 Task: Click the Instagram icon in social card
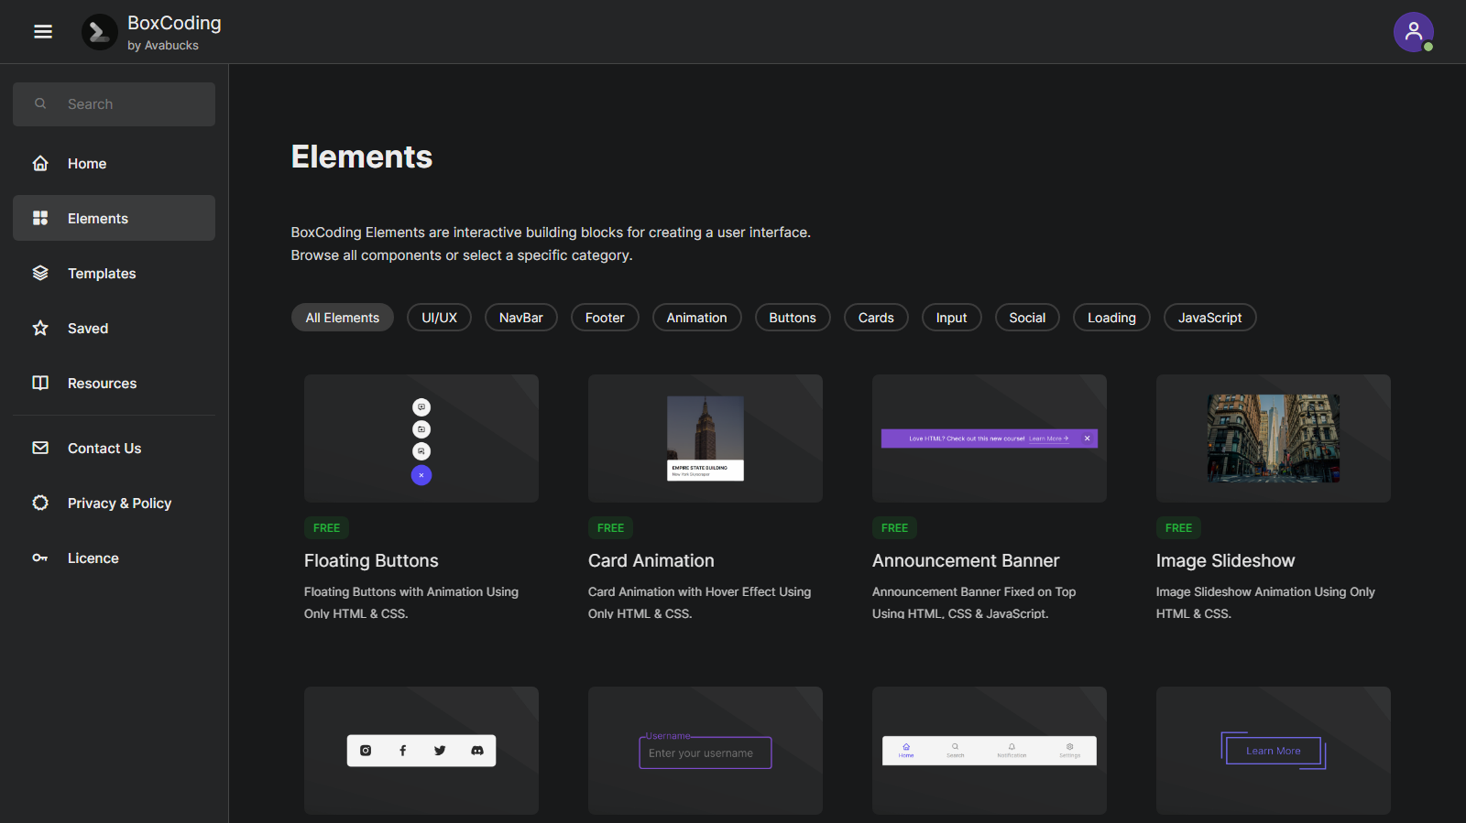coord(366,751)
